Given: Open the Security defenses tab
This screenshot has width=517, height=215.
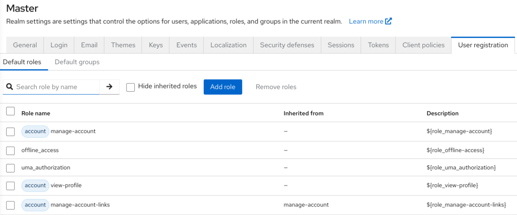Looking at the screenshot, I should [x=287, y=45].
